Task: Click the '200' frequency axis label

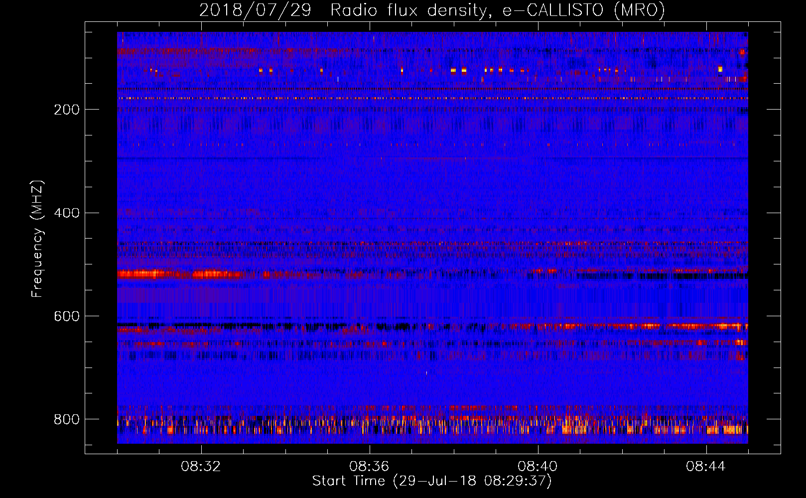Action: [67, 110]
